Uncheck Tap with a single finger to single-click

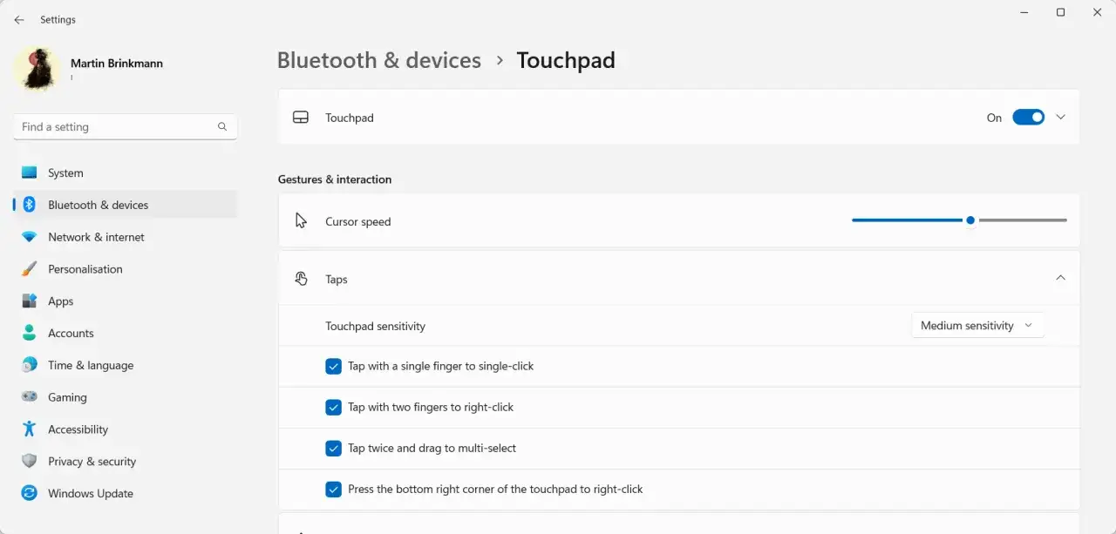point(333,367)
